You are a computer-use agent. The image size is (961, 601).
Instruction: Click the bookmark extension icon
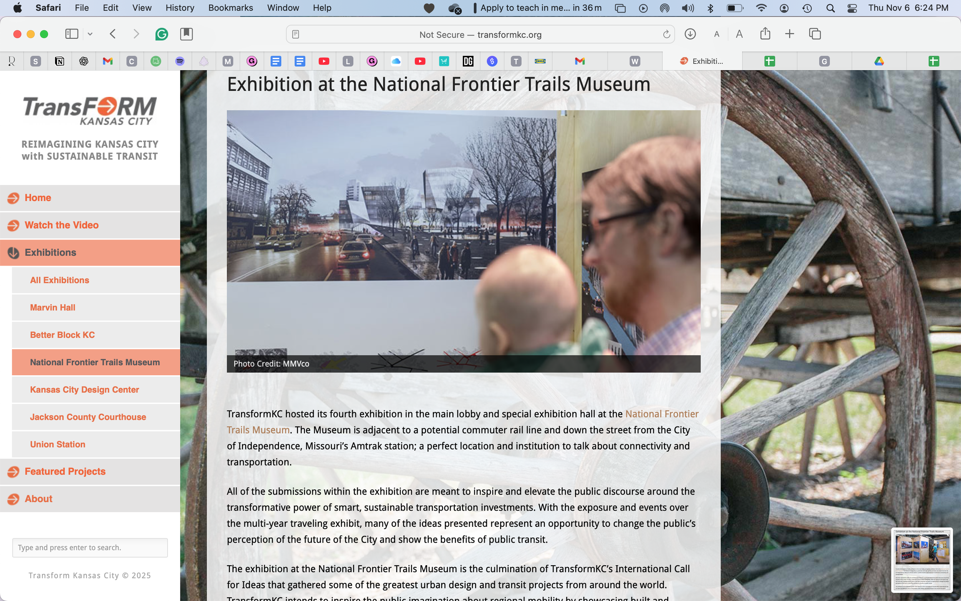[x=186, y=34]
